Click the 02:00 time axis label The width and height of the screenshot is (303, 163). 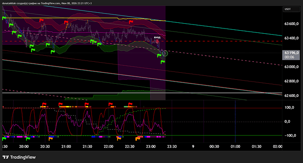click(278, 147)
